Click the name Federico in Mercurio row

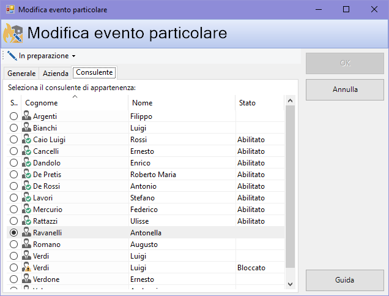[144, 210]
